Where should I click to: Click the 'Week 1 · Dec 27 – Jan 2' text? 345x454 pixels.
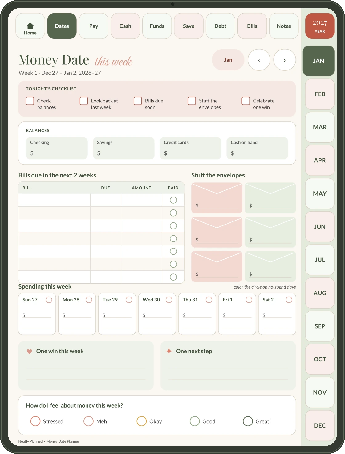coord(60,73)
